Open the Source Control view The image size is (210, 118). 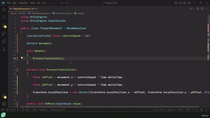coord(4,26)
